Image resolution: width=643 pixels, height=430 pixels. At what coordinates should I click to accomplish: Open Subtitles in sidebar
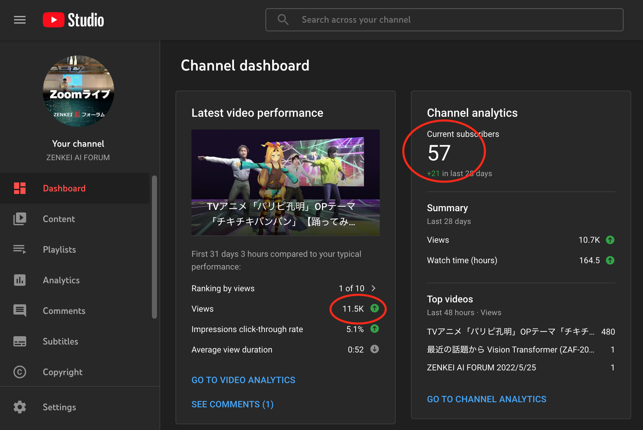(75, 341)
